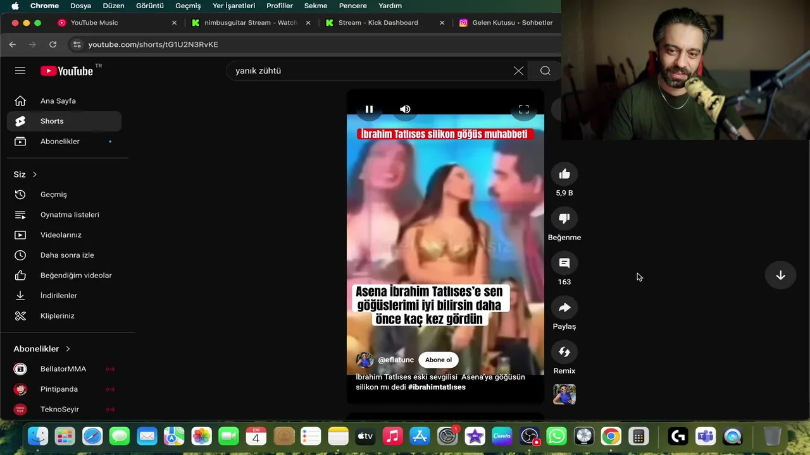Switch to Gelen Kutusu Sohbetler tab
This screenshot has width=810, height=455.
pyautogui.click(x=508, y=23)
